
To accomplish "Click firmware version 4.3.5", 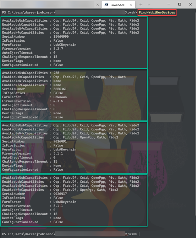I will pos(58,101).
